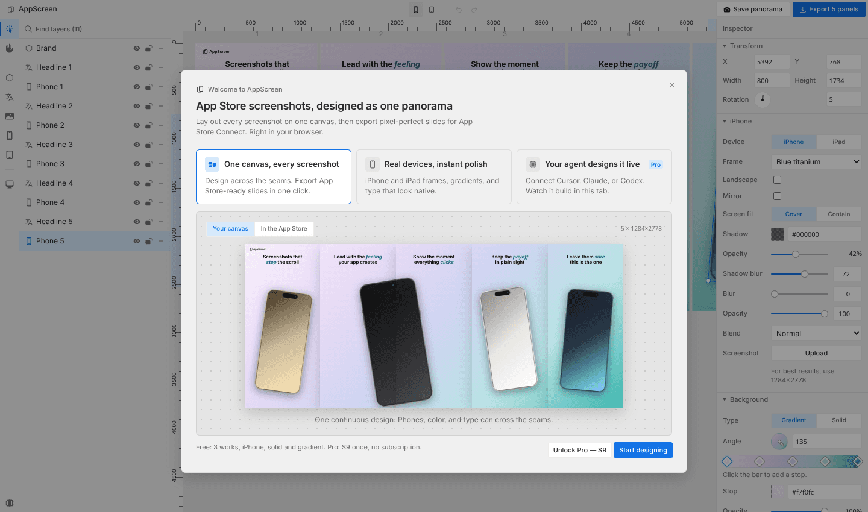Click Save panorama in the top bar

point(753,9)
